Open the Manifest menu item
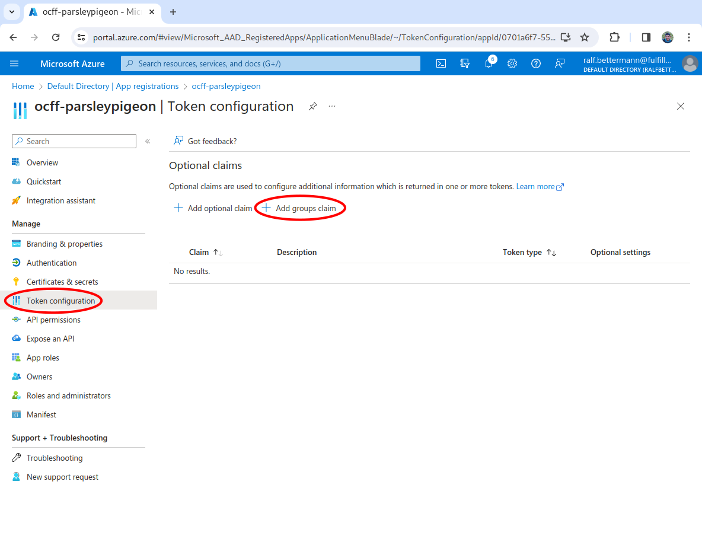Screen dimensions: 702x539 coord(41,414)
